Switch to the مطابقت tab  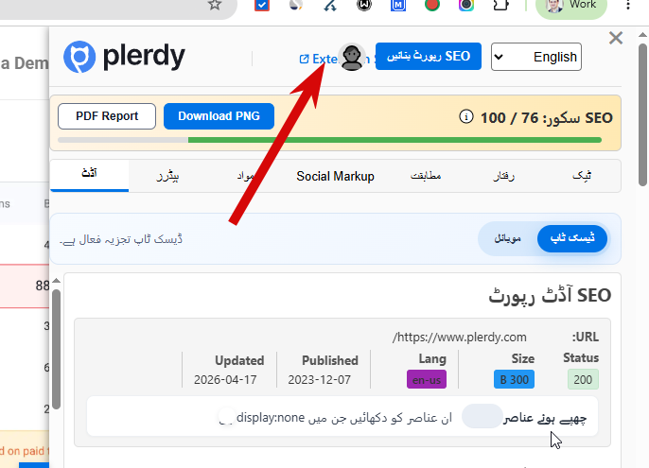[426, 176]
